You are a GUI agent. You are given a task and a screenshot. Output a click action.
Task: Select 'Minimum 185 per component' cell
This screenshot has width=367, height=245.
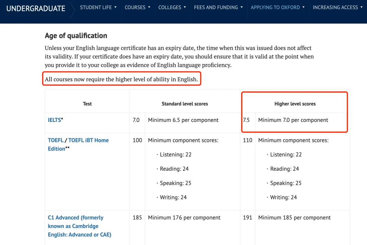pos(294,218)
